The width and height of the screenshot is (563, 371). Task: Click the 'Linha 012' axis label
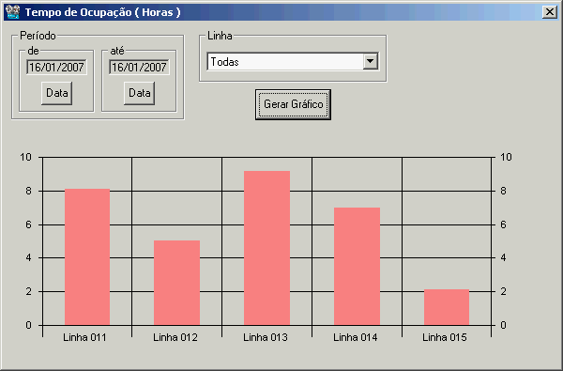click(175, 337)
